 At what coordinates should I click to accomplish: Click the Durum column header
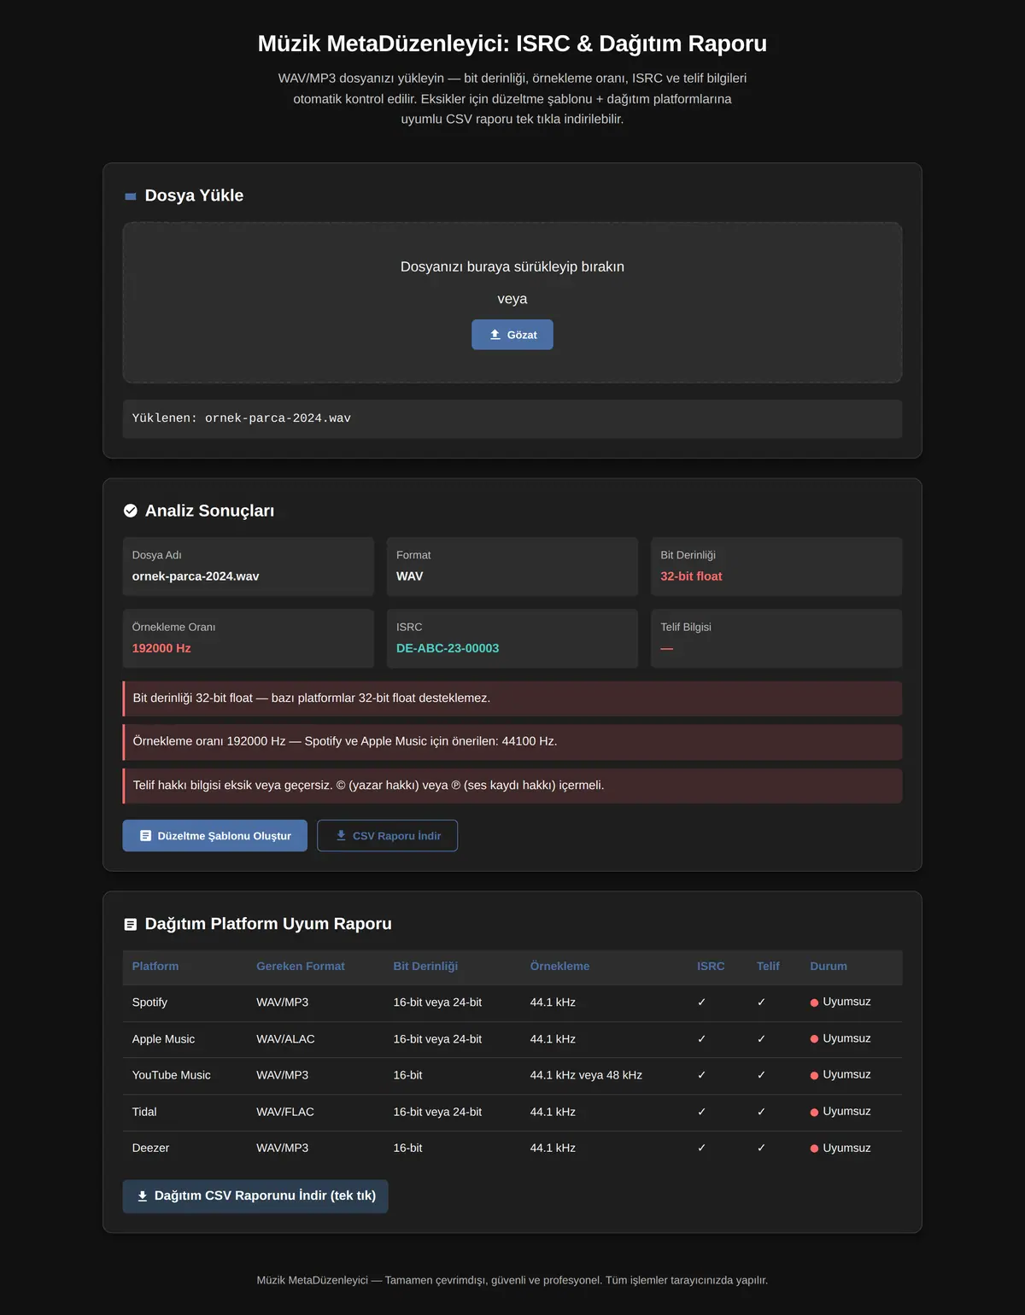click(x=829, y=967)
